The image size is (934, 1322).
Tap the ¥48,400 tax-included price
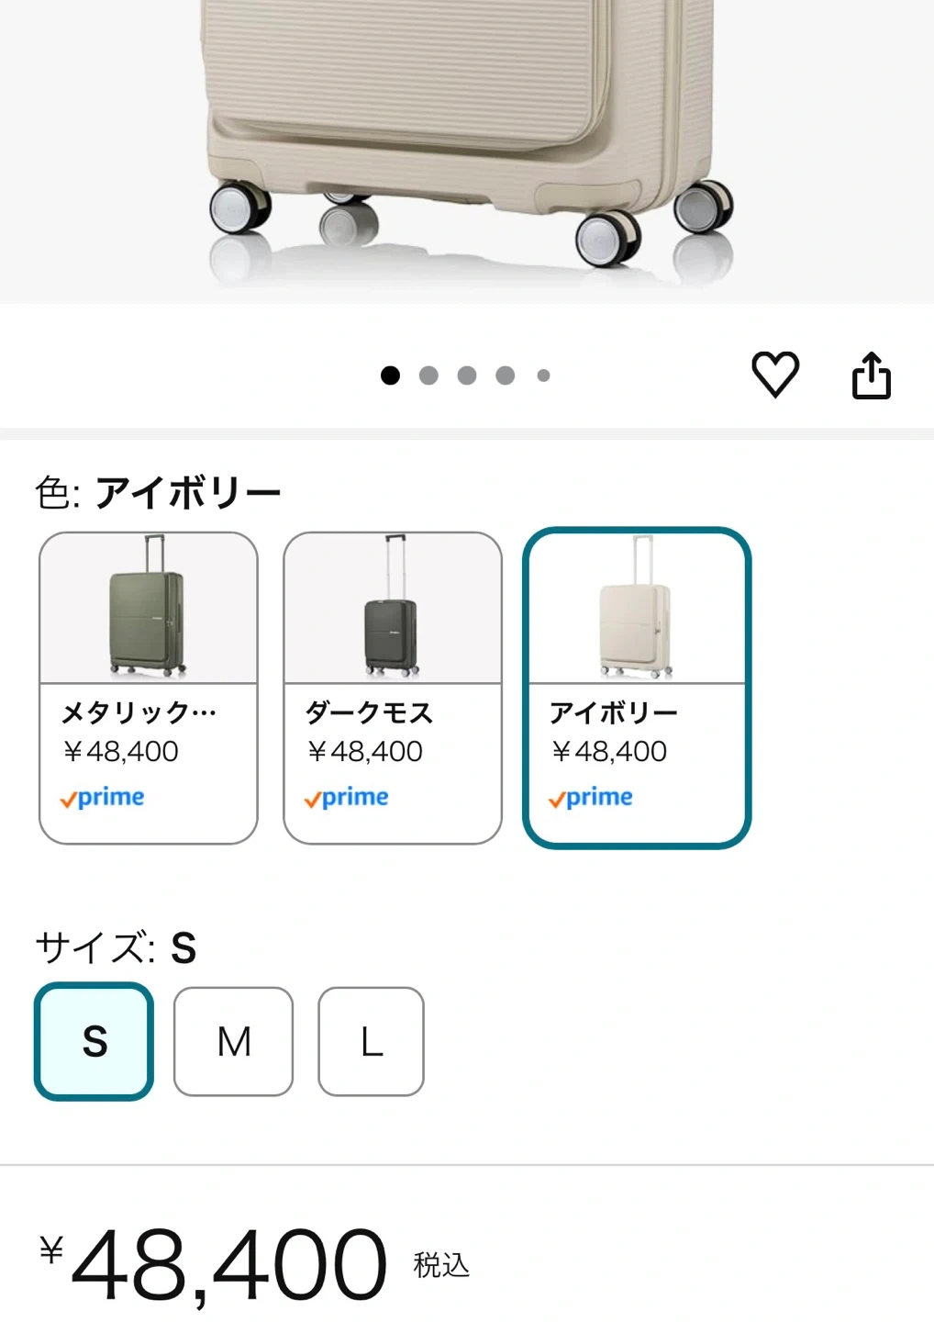click(229, 1265)
